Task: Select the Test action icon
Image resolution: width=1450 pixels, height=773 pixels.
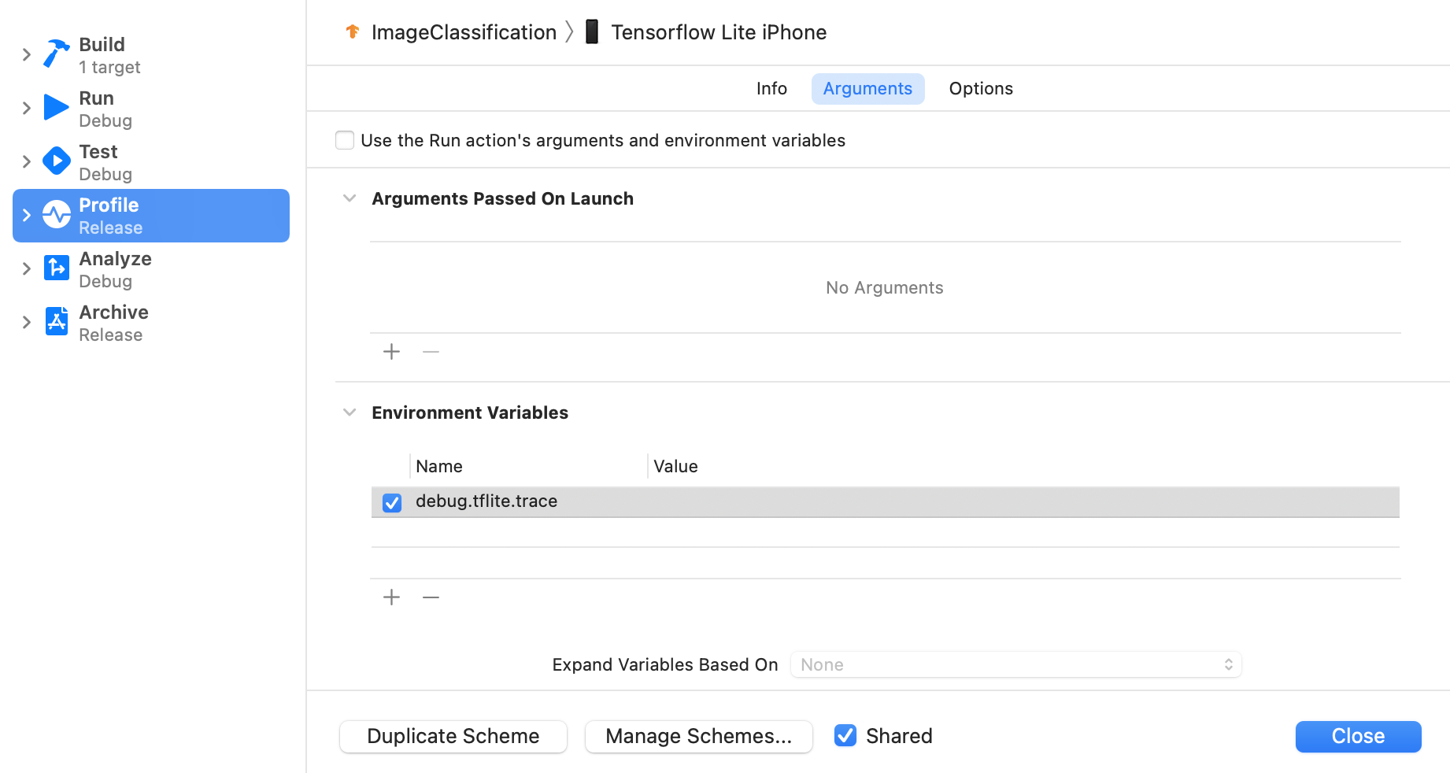Action: pyautogui.click(x=55, y=161)
